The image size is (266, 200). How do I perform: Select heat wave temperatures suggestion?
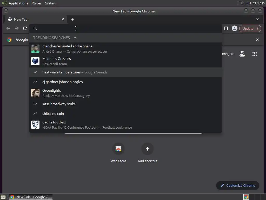[x=125, y=72]
